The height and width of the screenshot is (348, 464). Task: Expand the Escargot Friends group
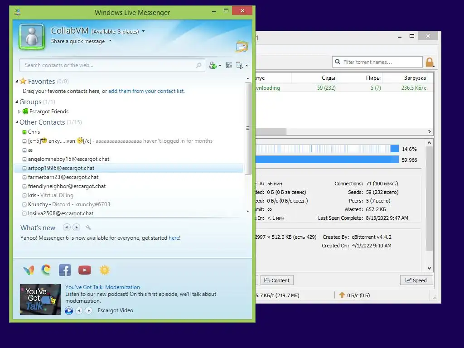[19, 111]
